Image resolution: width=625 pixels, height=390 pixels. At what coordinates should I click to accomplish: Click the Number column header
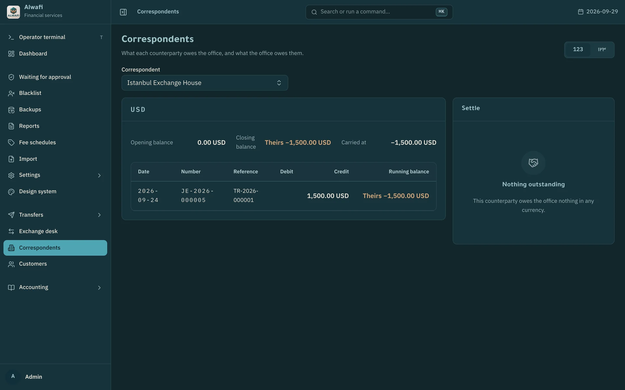191,172
